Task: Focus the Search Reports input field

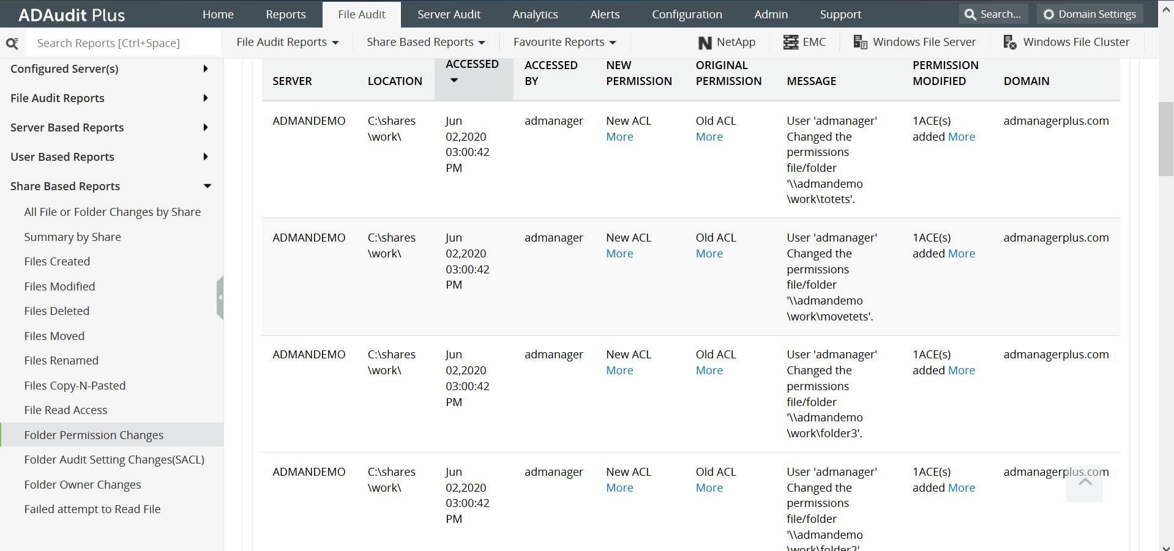Action: [x=122, y=43]
